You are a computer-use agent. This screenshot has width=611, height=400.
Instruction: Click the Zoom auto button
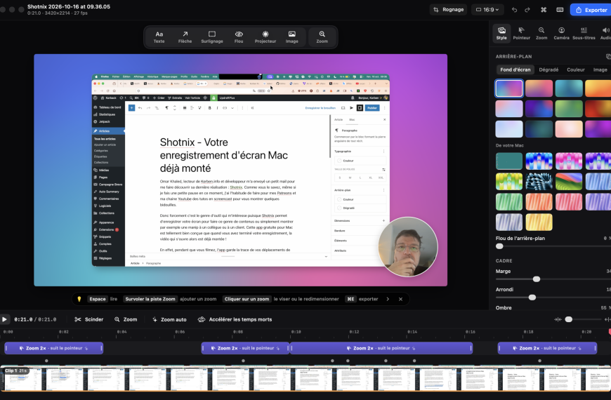point(169,319)
